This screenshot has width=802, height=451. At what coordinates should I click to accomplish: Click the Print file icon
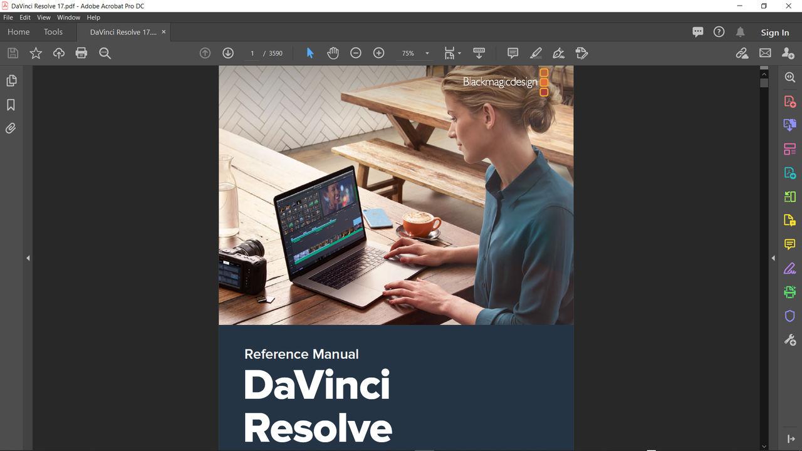(x=81, y=53)
